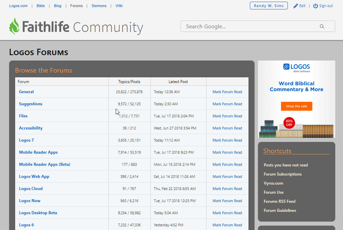Click the latest post 'Thu, Feb 22 2018 8:55 AM'
Image resolution: width=343 pixels, height=230 pixels.
pos(175,189)
